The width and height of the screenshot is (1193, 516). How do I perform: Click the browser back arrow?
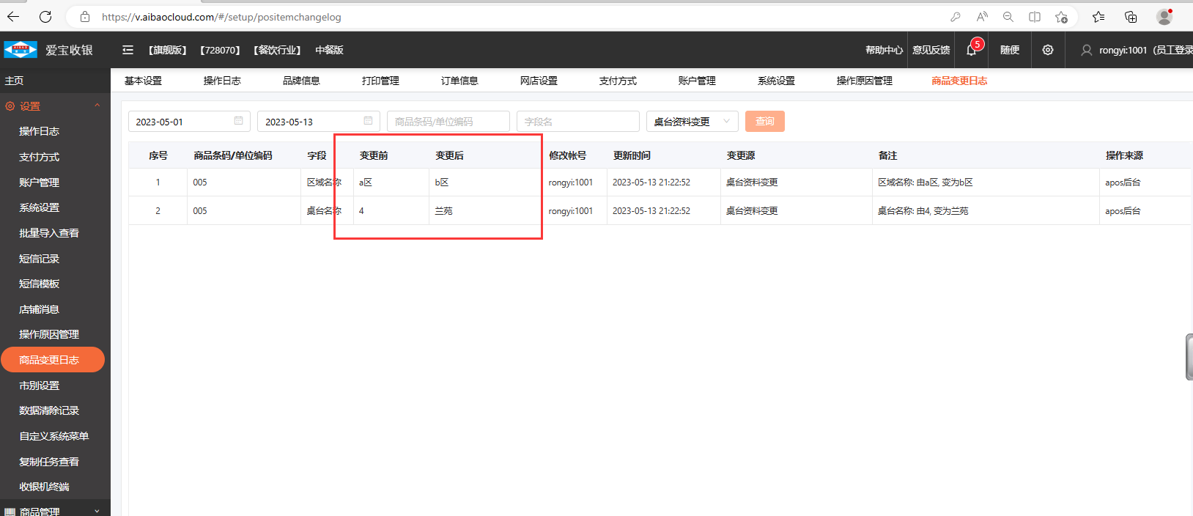(14, 17)
